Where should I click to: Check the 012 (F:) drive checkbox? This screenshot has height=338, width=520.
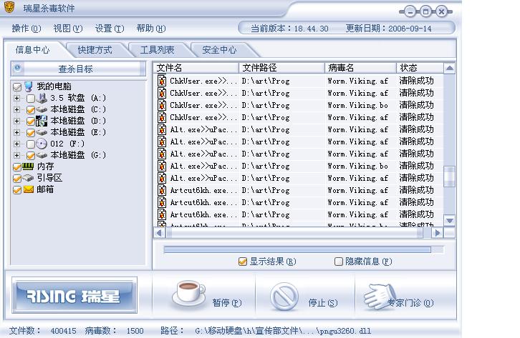31,144
